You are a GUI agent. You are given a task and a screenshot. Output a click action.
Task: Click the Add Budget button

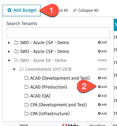22,10
